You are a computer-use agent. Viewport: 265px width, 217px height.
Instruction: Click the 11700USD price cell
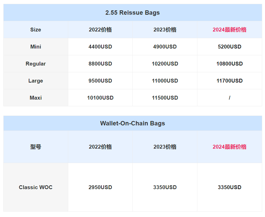[229, 81]
